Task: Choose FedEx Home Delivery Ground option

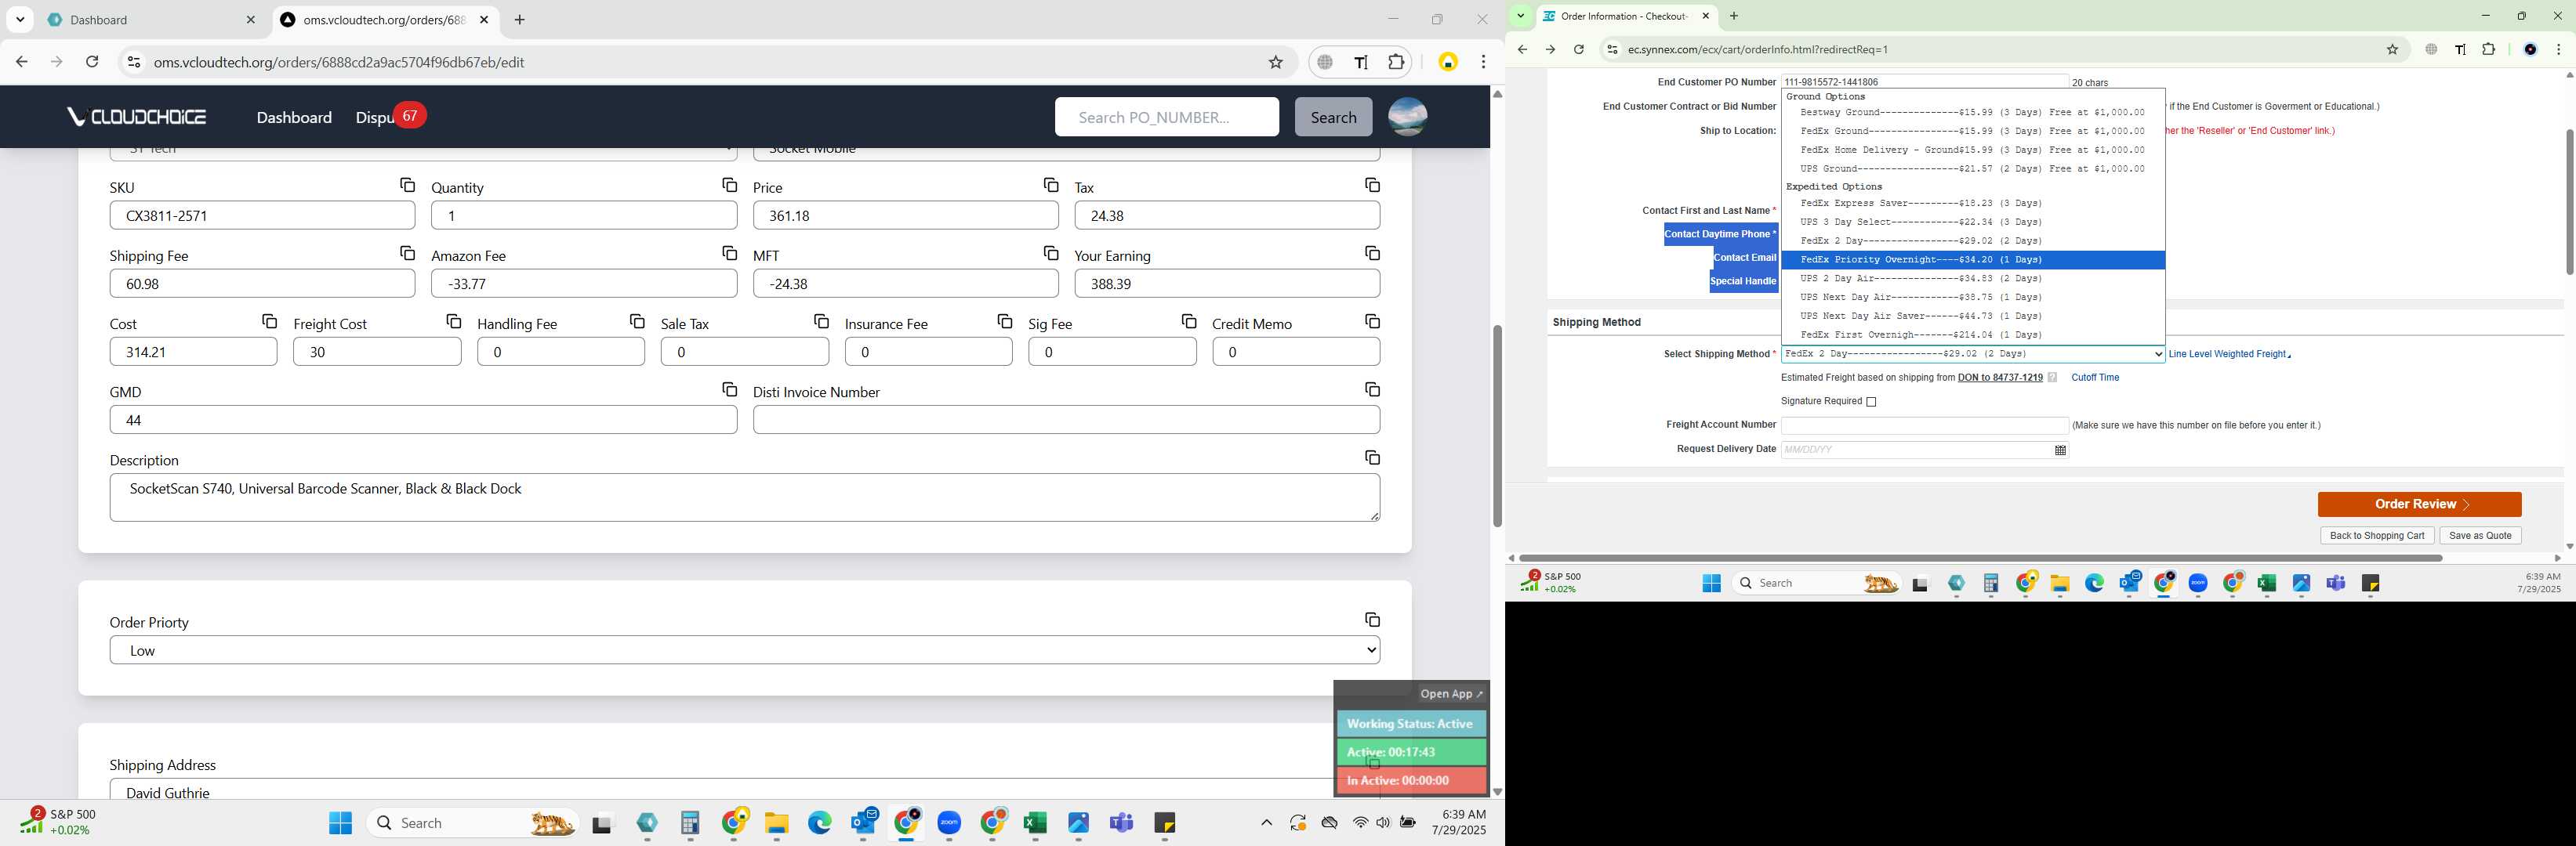Action: (x=1972, y=150)
